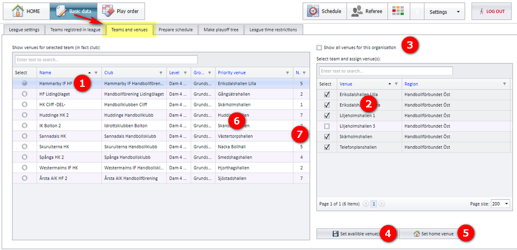Screen dimensions: 517x250
Task: Select radio button for Huddinge HK 2
Action: click(x=24, y=115)
